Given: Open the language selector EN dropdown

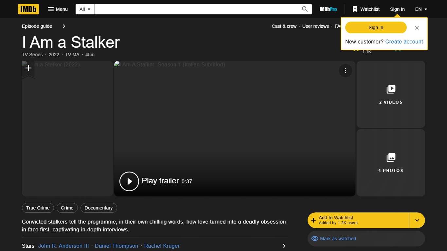Looking at the screenshot, I should click(x=420, y=9).
